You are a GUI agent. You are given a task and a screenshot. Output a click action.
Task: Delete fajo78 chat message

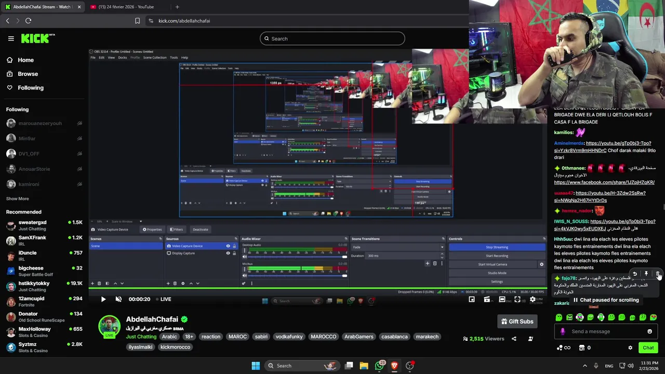[658, 274]
